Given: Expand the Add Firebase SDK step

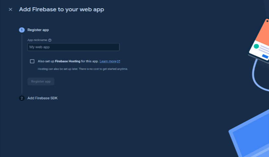Looking at the screenshot, I should coord(42,98).
